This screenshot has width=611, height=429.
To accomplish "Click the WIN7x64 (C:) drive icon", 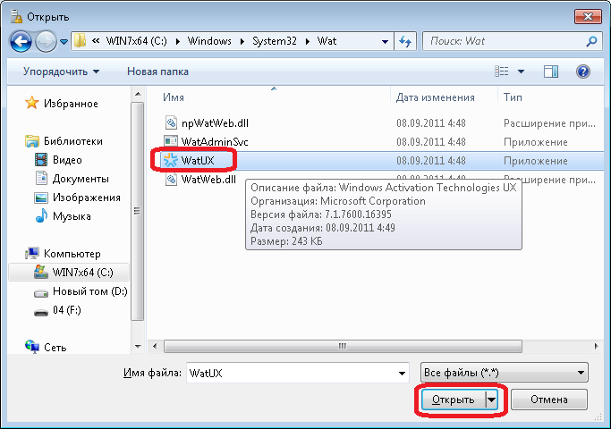I will click(x=41, y=272).
